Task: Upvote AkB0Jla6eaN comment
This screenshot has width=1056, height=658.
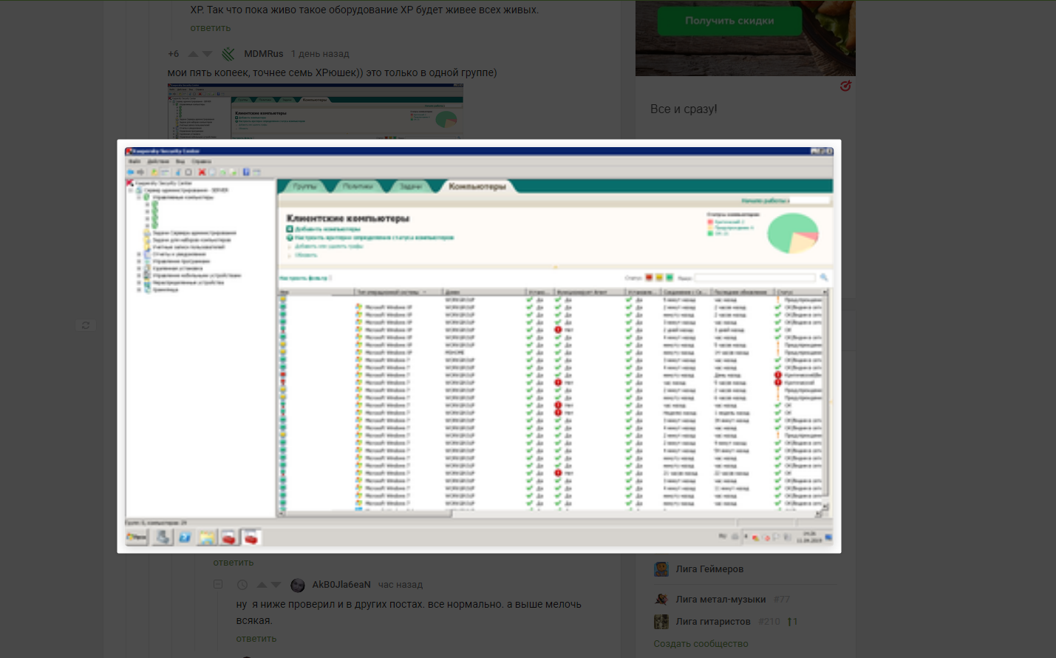Action: tap(262, 585)
